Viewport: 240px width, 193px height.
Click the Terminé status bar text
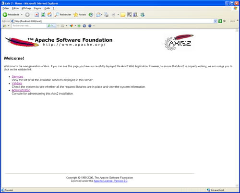click(x=9, y=190)
